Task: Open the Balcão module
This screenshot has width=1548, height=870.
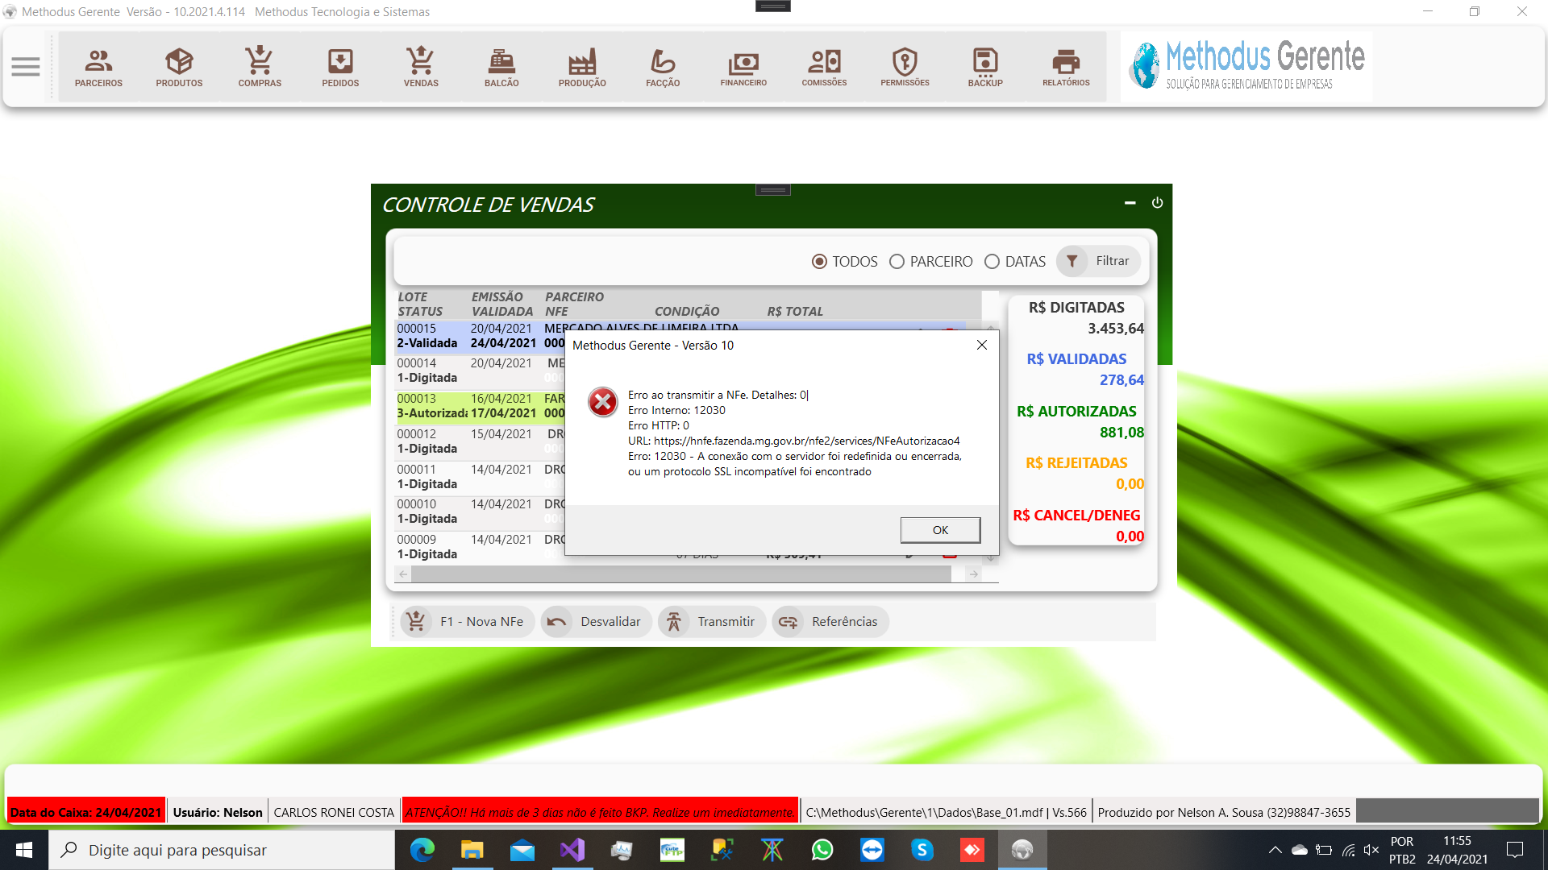Action: click(x=501, y=68)
